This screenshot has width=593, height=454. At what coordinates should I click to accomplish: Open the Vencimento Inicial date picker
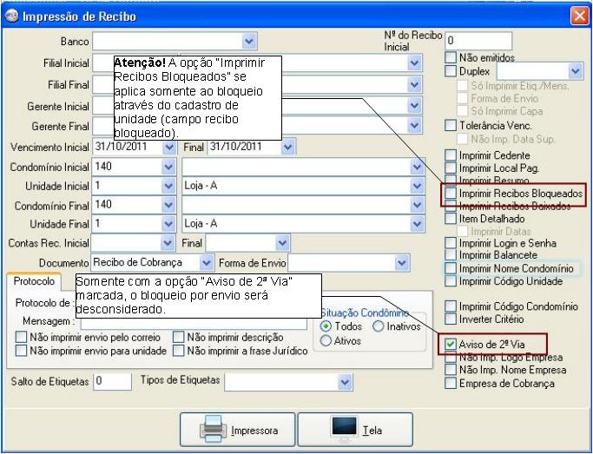tap(168, 147)
